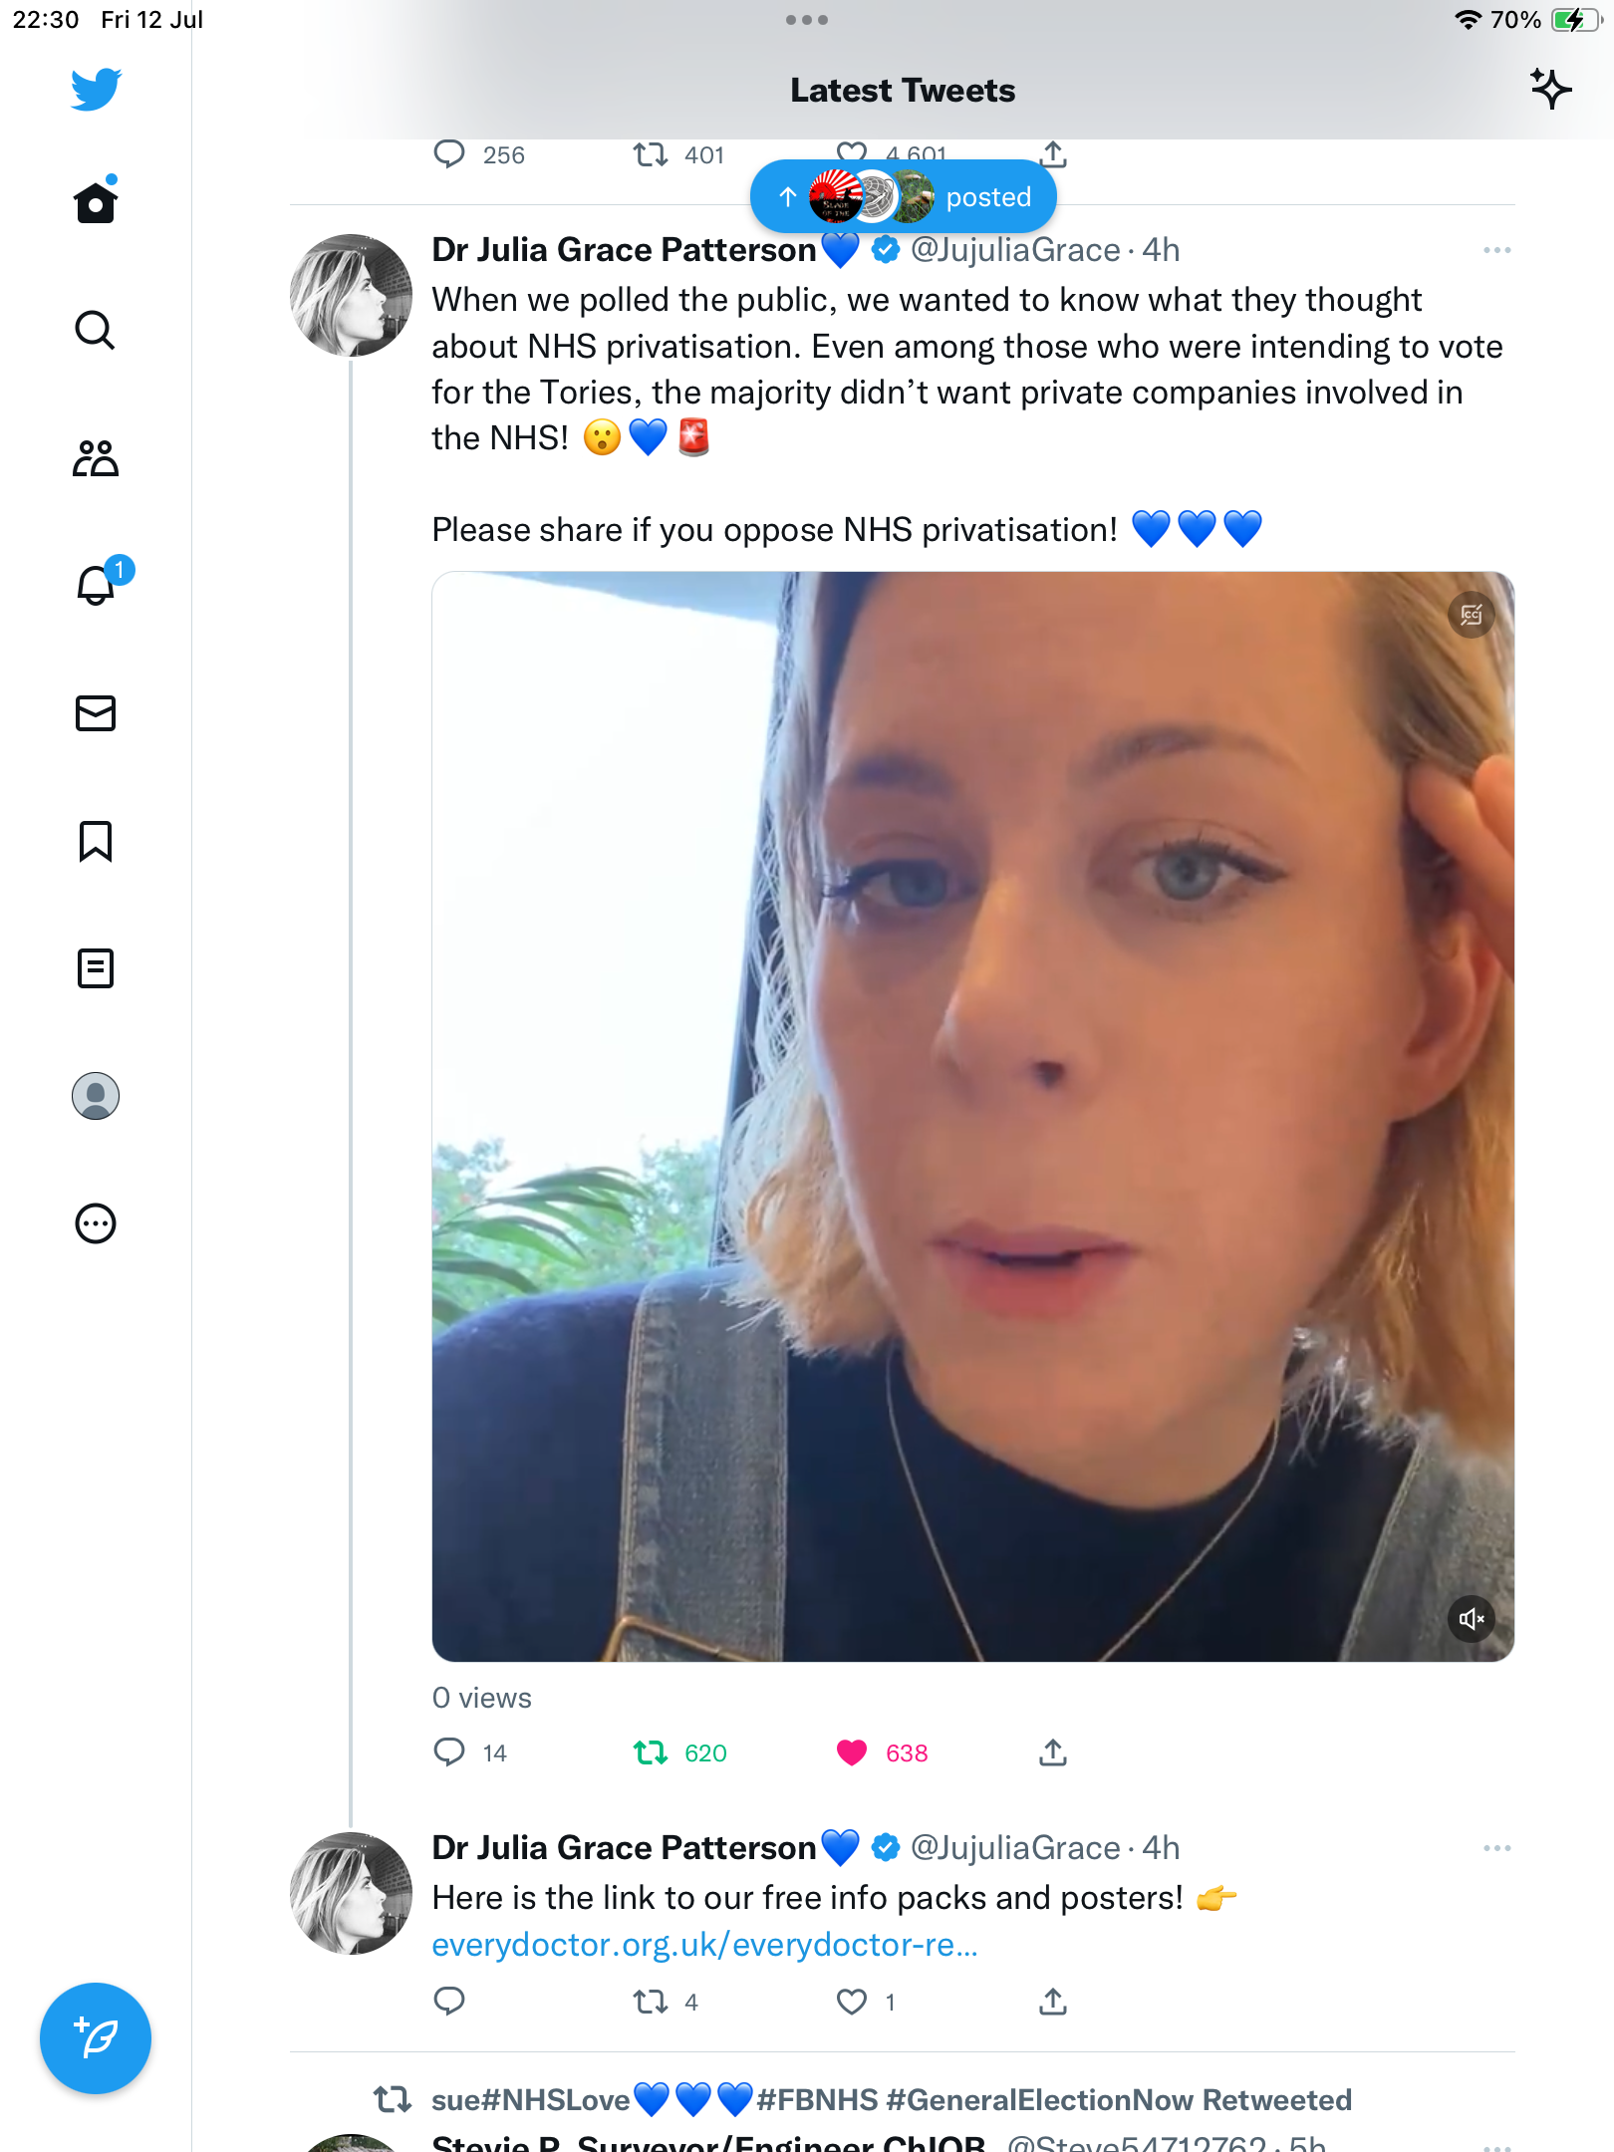1614x2152 pixels.
Task: Open the everydoctor.org.uk link
Action: (x=704, y=1945)
